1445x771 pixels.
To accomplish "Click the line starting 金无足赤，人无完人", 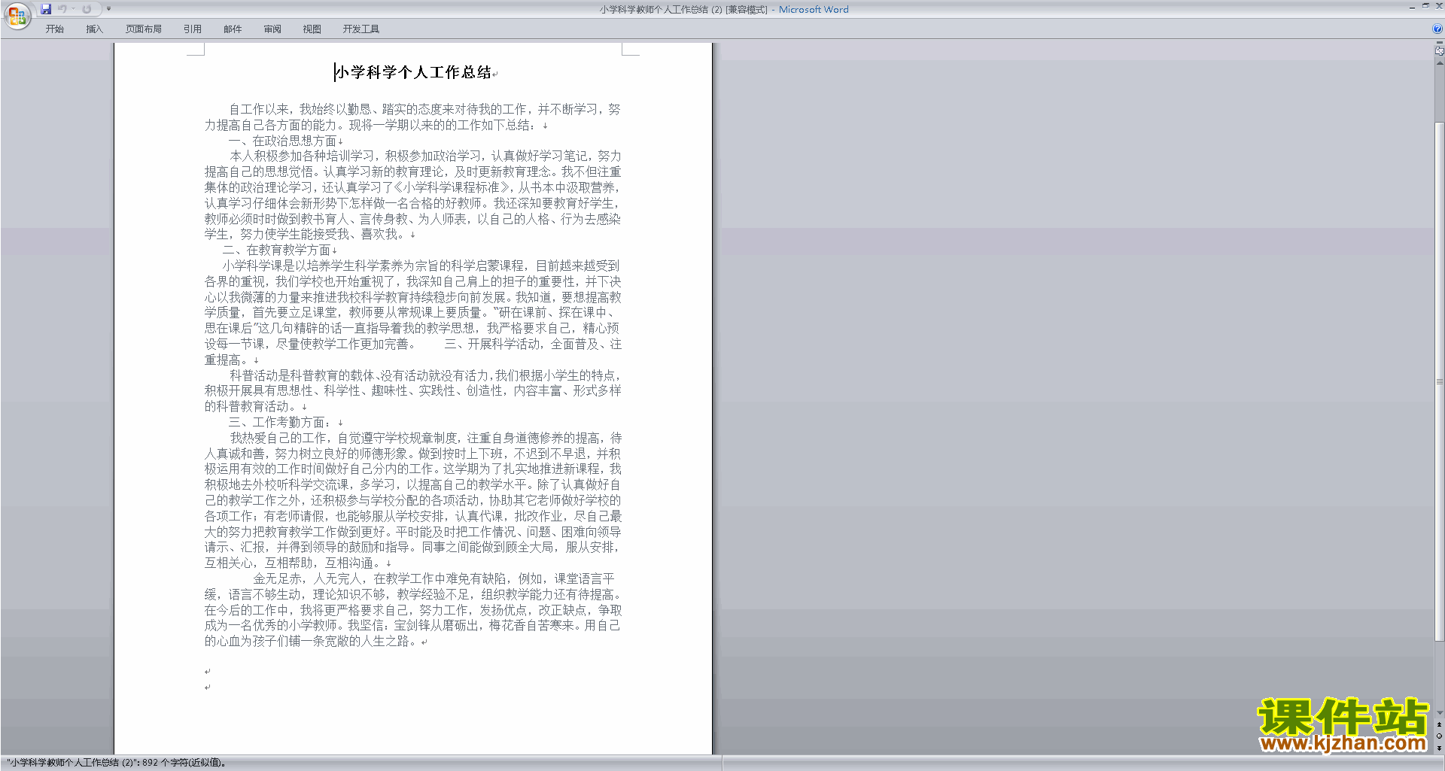I will pyautogui.click(x=433, y=578).
